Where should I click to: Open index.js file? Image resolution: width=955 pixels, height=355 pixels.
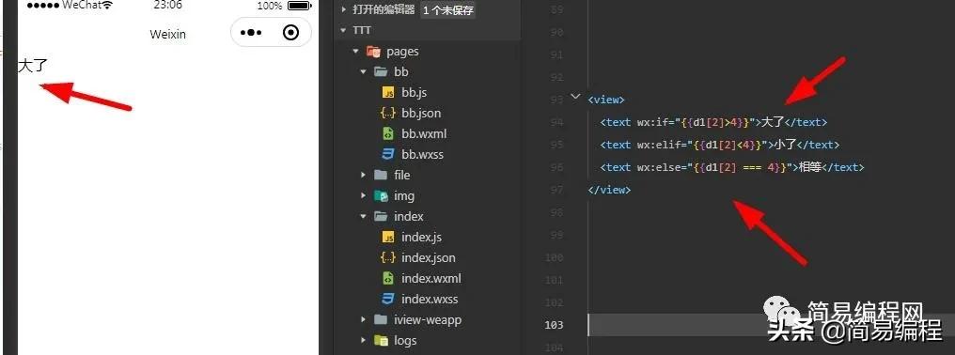(x=421, y=238)
